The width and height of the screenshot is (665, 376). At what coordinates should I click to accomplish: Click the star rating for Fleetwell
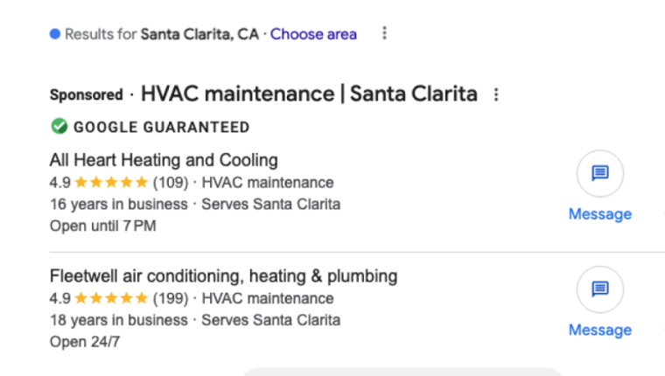[111, 298]
